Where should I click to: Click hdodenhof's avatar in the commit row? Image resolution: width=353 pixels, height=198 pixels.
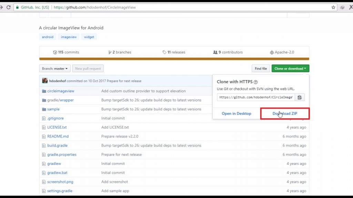[45, 80]
